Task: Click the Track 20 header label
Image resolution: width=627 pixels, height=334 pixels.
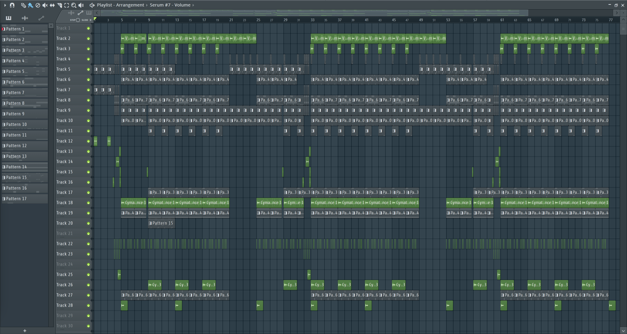Action: pos(64,223)
